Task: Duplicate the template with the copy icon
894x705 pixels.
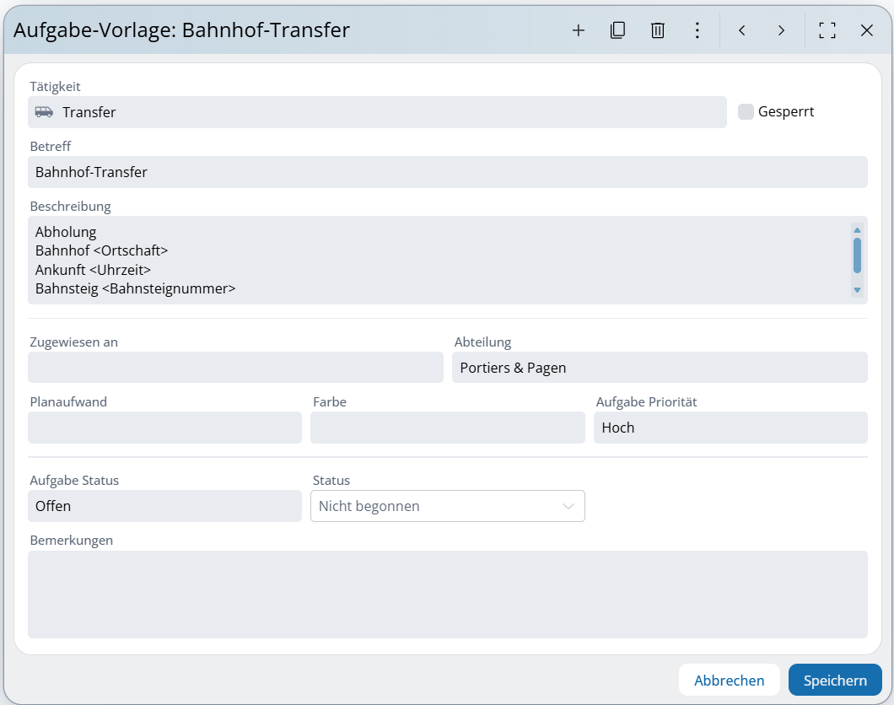Action: point(617,30)
